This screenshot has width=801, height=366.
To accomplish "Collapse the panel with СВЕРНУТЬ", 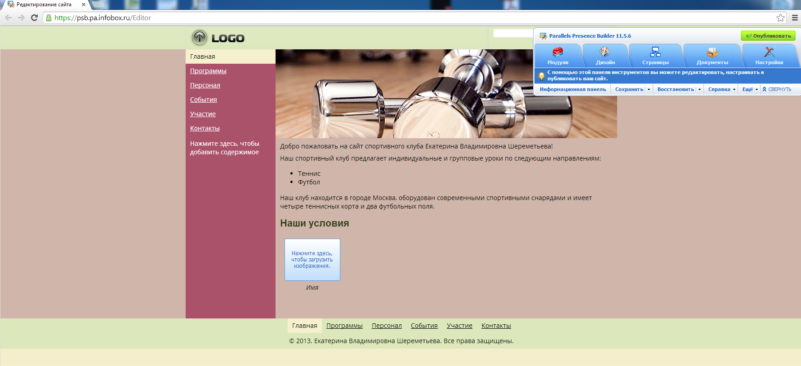I will click(777, 90).
